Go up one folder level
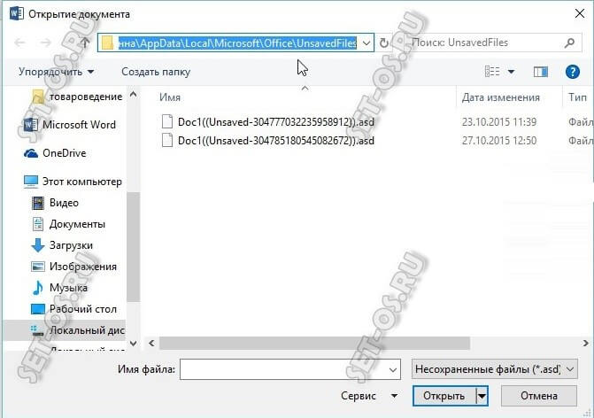This screenshot has width=594, height=418. [85, 43]
